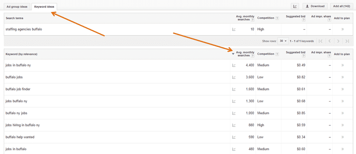
Task: Click the $0.82 suggested bid value
Action: click(x=301, y=77)
